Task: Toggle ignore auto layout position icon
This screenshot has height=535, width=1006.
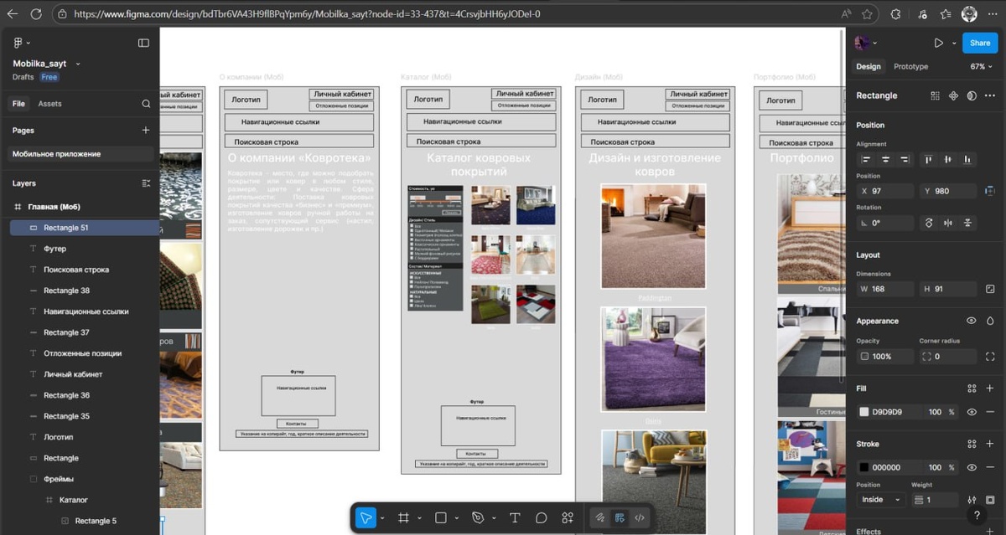Action: point(990,191)
